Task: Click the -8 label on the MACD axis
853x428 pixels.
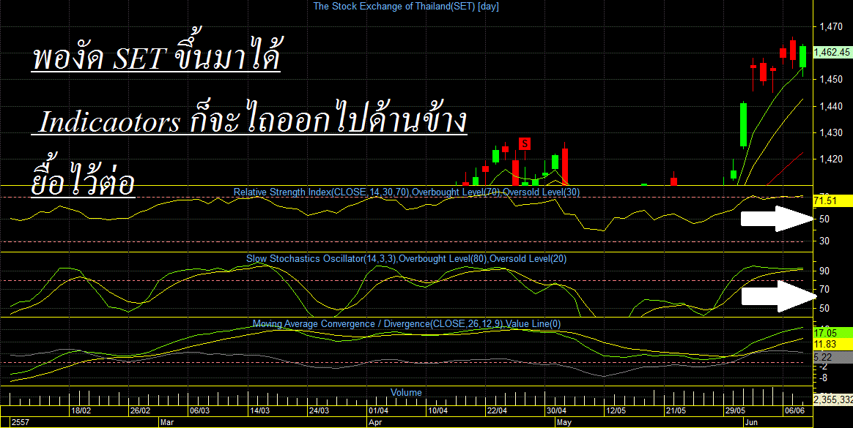Action: click(823, 378)
